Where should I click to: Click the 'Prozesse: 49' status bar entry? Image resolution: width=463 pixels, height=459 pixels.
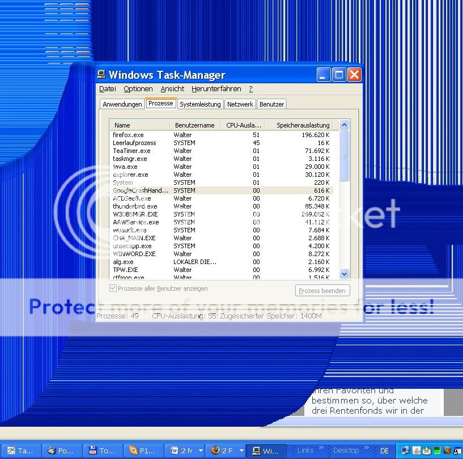pyautogui.click(x=117, y=316)
